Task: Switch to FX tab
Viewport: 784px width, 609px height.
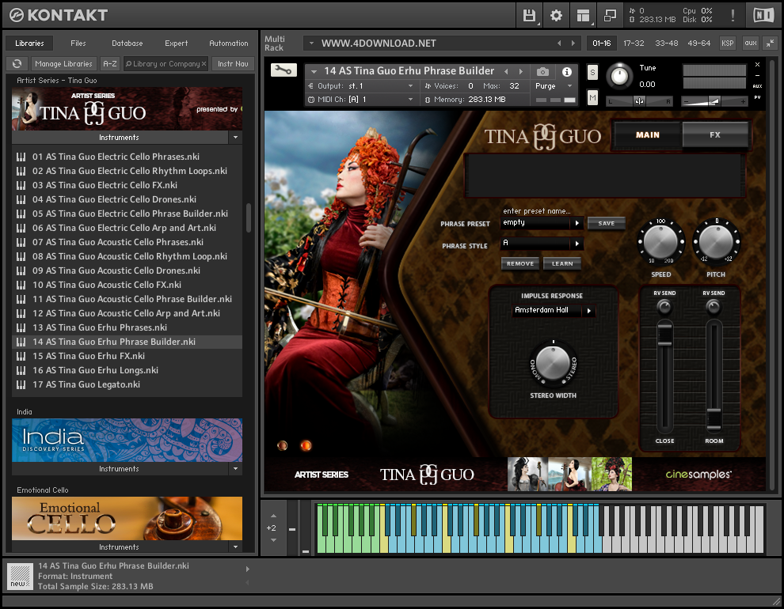Action: click(715, 134)
